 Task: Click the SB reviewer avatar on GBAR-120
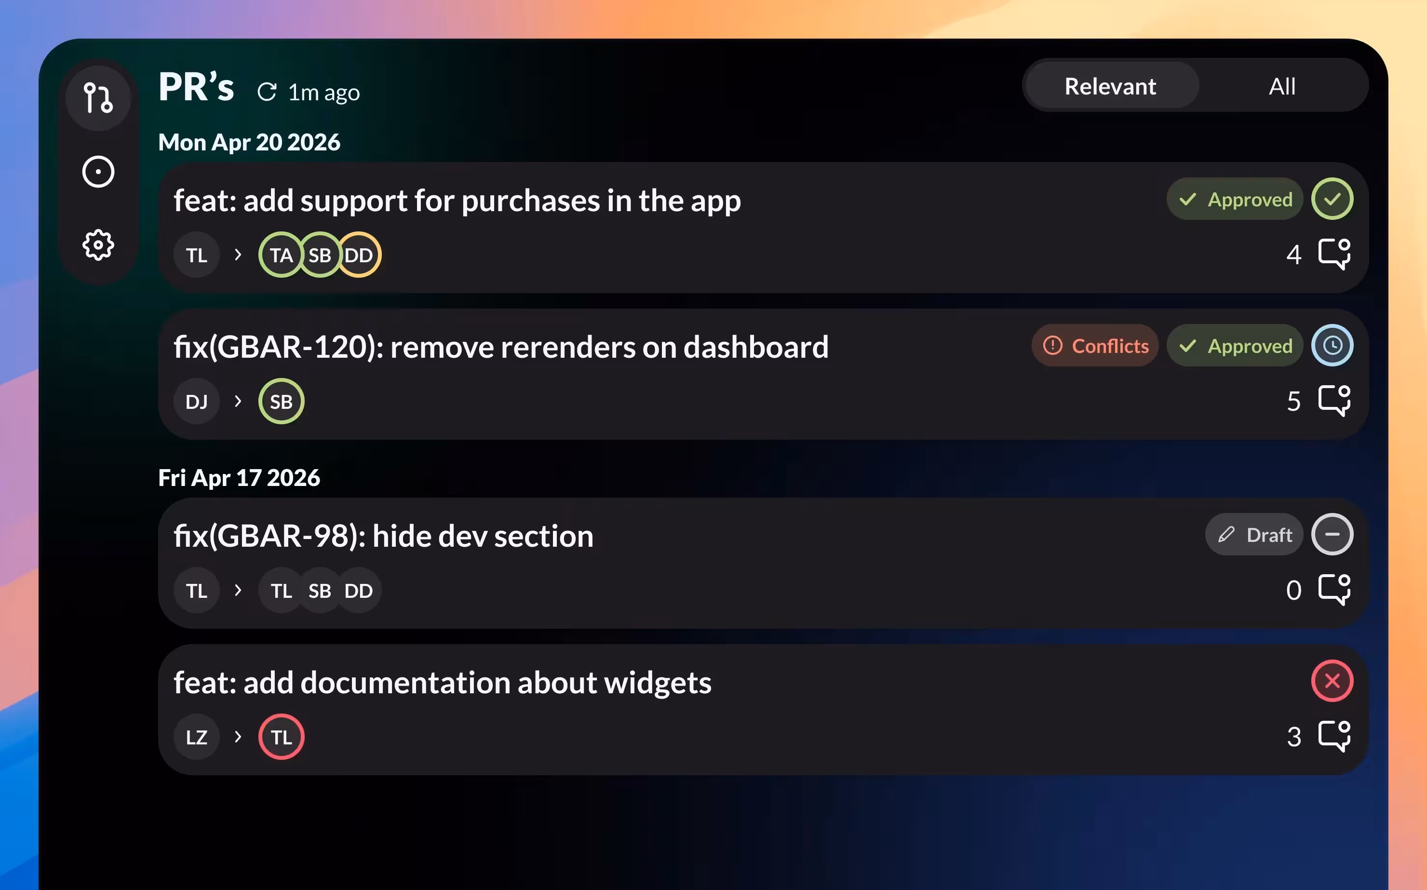pyautogui.click(x=281, y=401)
